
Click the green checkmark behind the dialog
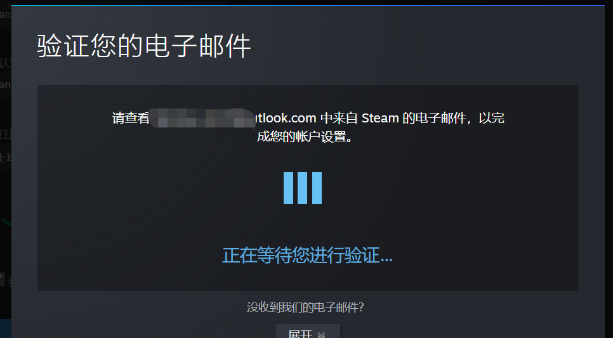click(6, 223)
